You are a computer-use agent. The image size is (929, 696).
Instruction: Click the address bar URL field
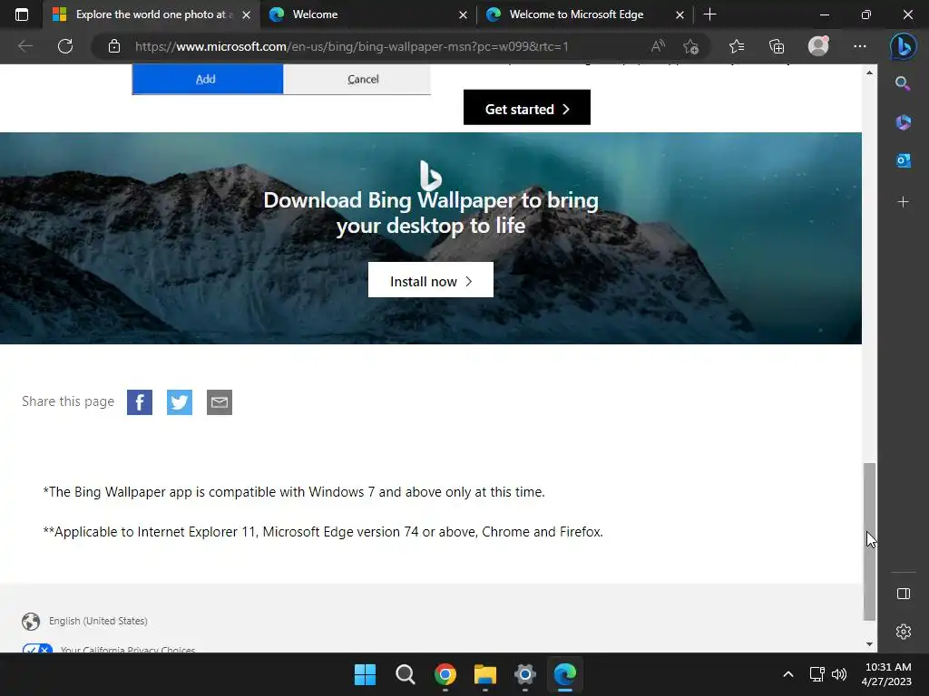pyautogui.click(x=351, y=46)
